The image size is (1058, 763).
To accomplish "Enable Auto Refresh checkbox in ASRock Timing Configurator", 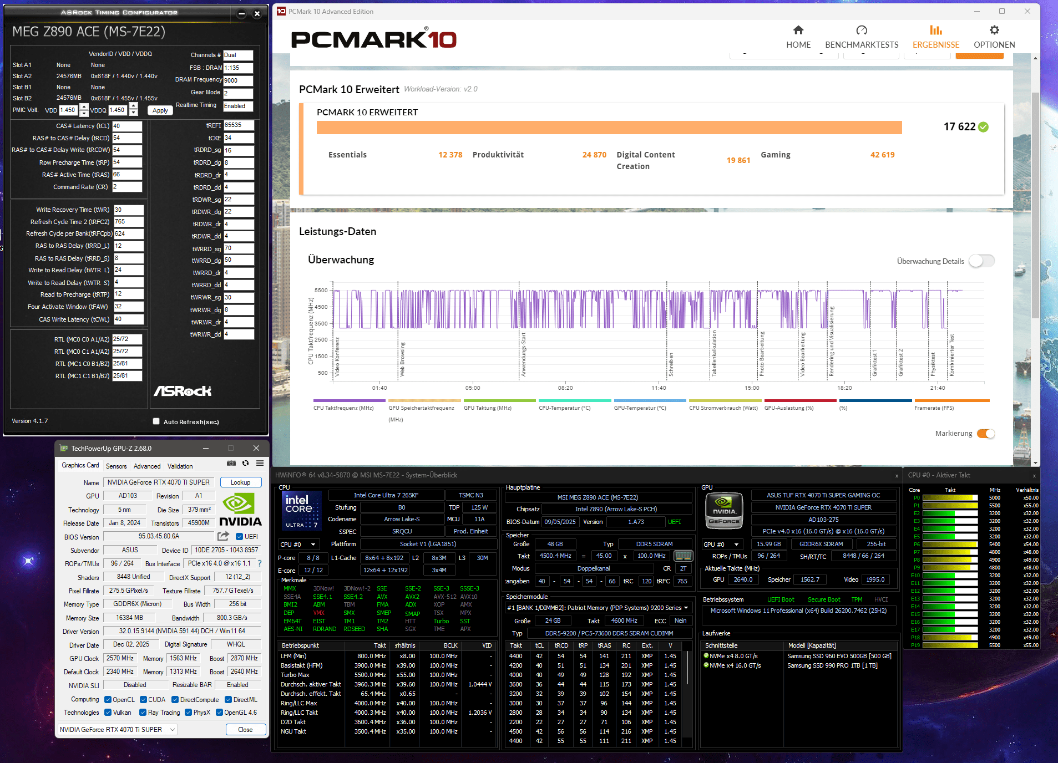I will coord(156,421).
